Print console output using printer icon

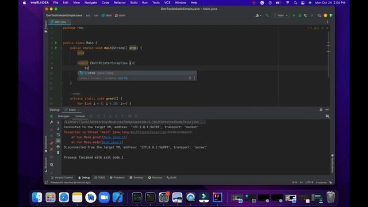pyautogui.click(x=58, y=147)
